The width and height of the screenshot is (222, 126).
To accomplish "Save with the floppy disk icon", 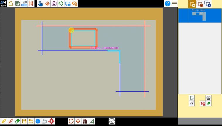I will (24, 121).
